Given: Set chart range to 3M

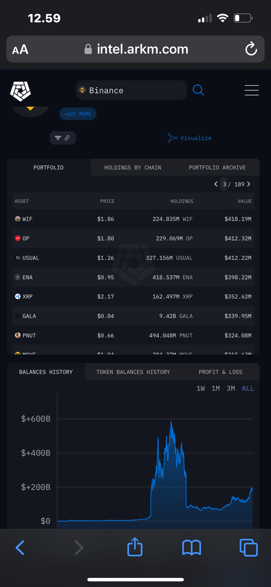Looking at the screenshot, I should coord(231,388).
